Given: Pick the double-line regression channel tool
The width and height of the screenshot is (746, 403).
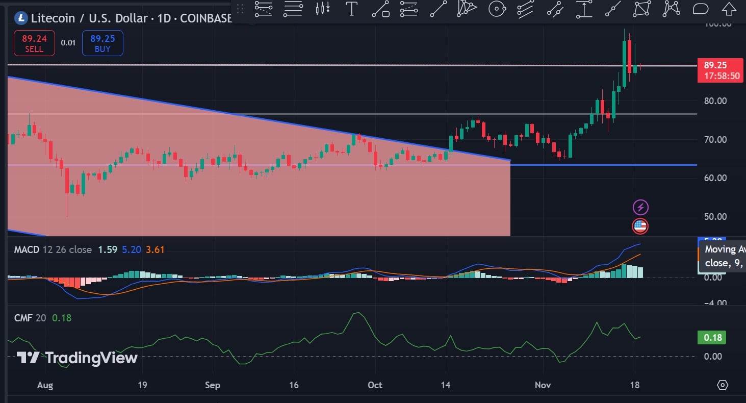Looking at the screenshot, I should pyautogui.click(x=555, y=9).
